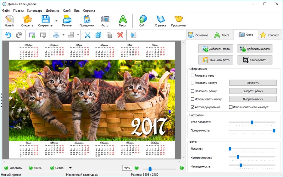
Task: Uncheck the Автокадрирование checkbox
Action: coord(192,107)
